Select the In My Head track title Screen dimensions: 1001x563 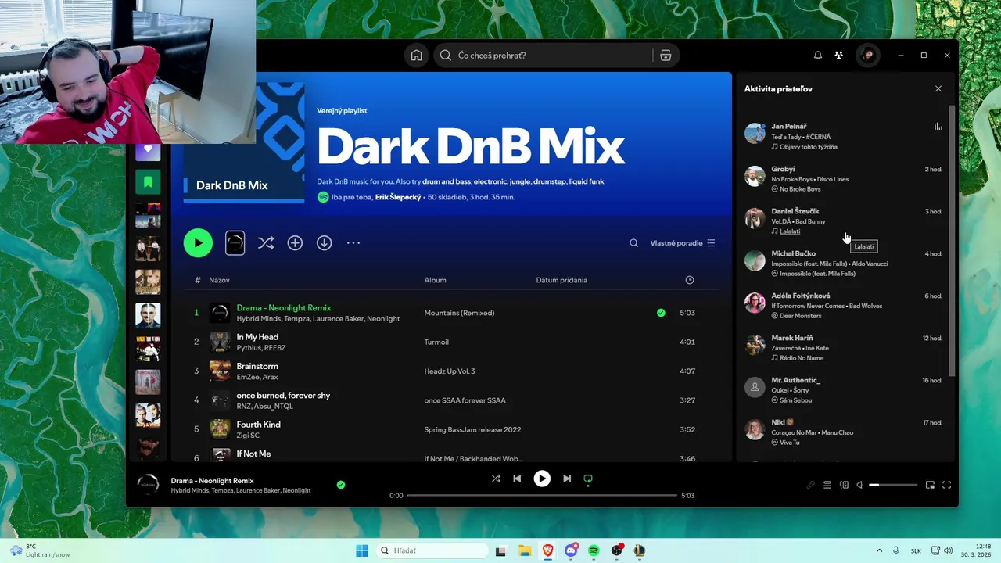tap(257, 337)
